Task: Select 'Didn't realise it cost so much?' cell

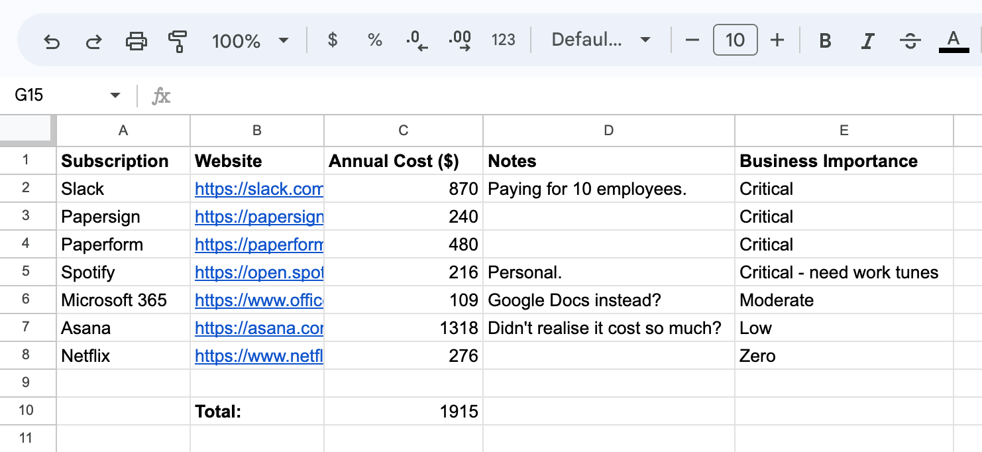Action: (609, 328)
